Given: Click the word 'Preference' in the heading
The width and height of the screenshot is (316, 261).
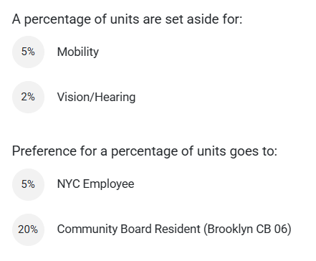Looking at the screenshot, I should click(44, 151).
